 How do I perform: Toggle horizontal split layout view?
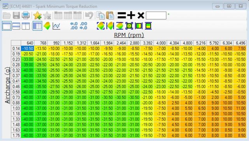(16, 26)
